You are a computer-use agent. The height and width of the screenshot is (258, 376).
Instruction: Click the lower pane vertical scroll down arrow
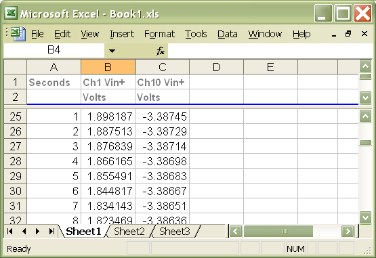(x=365, y=218)
